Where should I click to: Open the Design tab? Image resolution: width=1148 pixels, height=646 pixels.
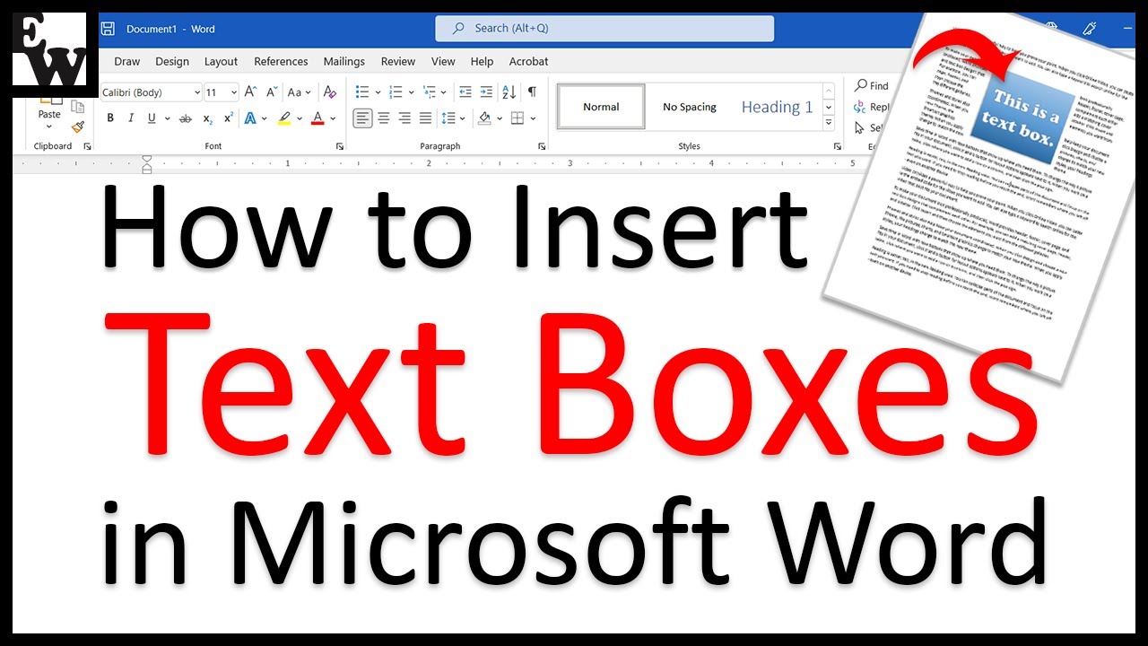coord(172,61)
